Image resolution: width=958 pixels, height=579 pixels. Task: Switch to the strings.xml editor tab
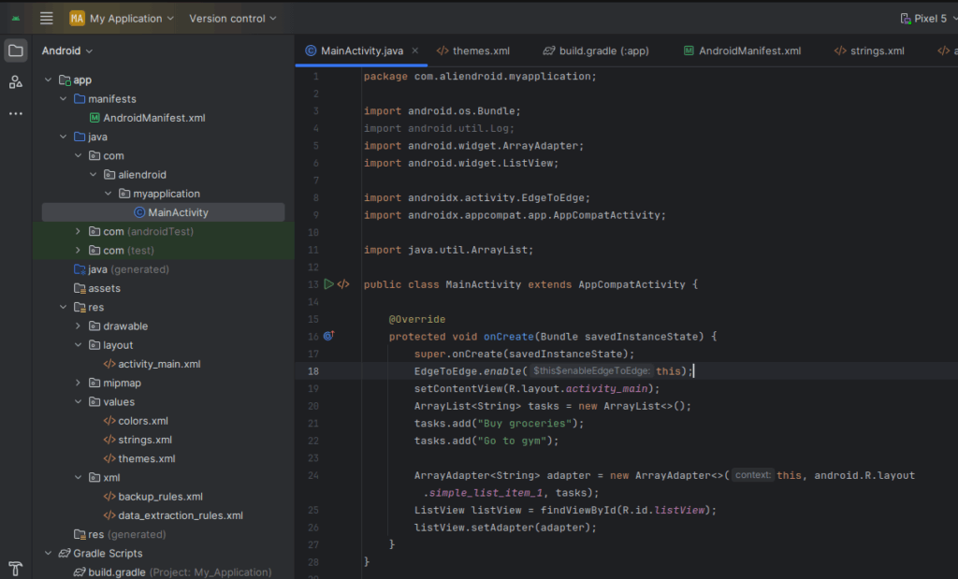pyautogui.click(x=869, y=51)
